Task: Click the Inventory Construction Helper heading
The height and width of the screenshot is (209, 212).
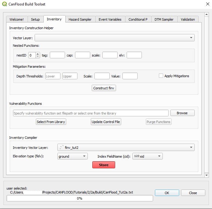Action: pos(31,28)
